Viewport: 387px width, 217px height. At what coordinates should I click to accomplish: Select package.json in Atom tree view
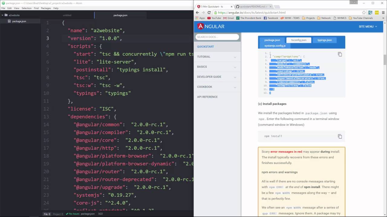click(x=19, y=21)
